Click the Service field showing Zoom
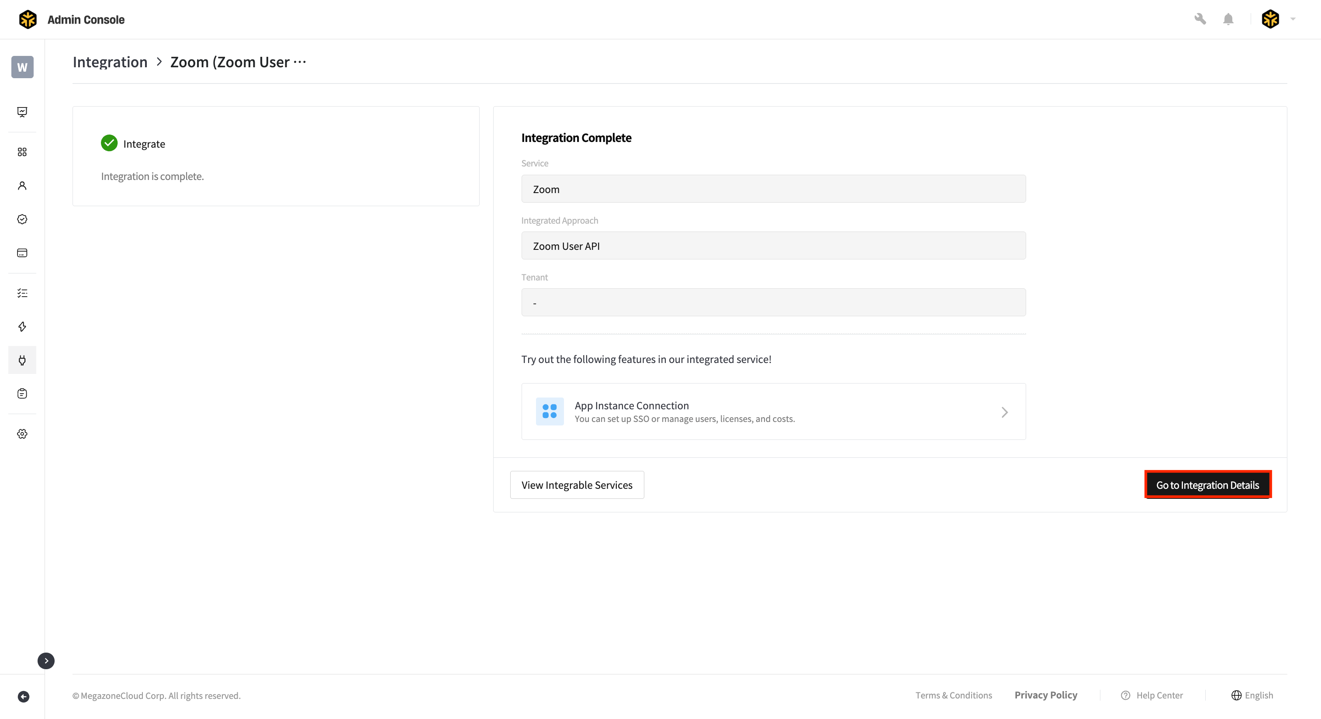The height and width of the screenshot is (719, 1321). [773, 189]
